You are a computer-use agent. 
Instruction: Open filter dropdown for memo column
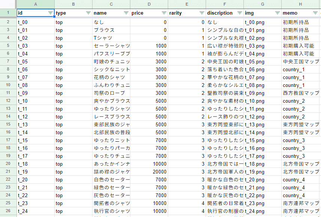(315, 13)
